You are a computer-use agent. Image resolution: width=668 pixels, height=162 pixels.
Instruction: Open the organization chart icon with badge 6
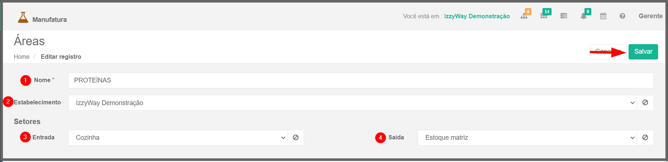[x=524, y=16]
